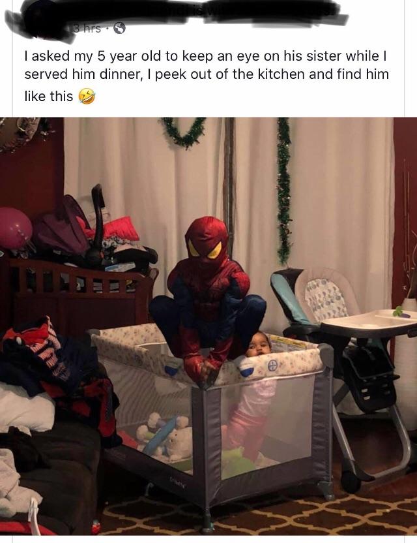The image size is (417, 543).
Task: Open the photo on Spider-Man costumed boy
Action: point(207,299)
